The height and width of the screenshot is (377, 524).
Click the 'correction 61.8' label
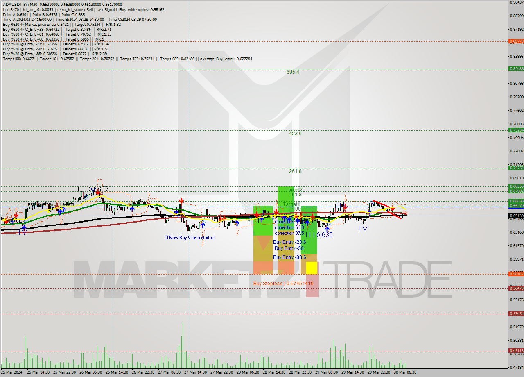289,227
